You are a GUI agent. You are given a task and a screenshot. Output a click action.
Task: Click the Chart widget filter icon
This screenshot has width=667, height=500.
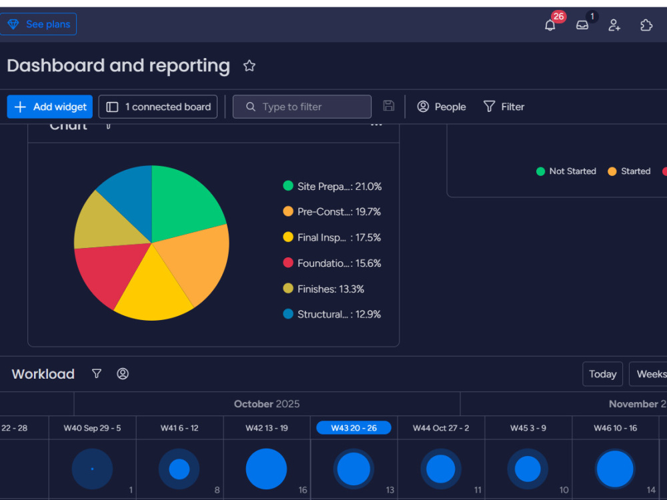tap(109, 125)
